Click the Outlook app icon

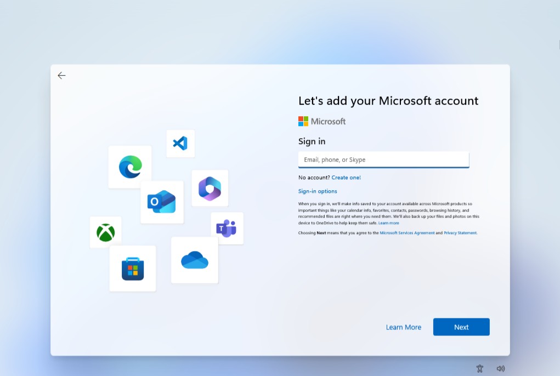click(162, 202)
